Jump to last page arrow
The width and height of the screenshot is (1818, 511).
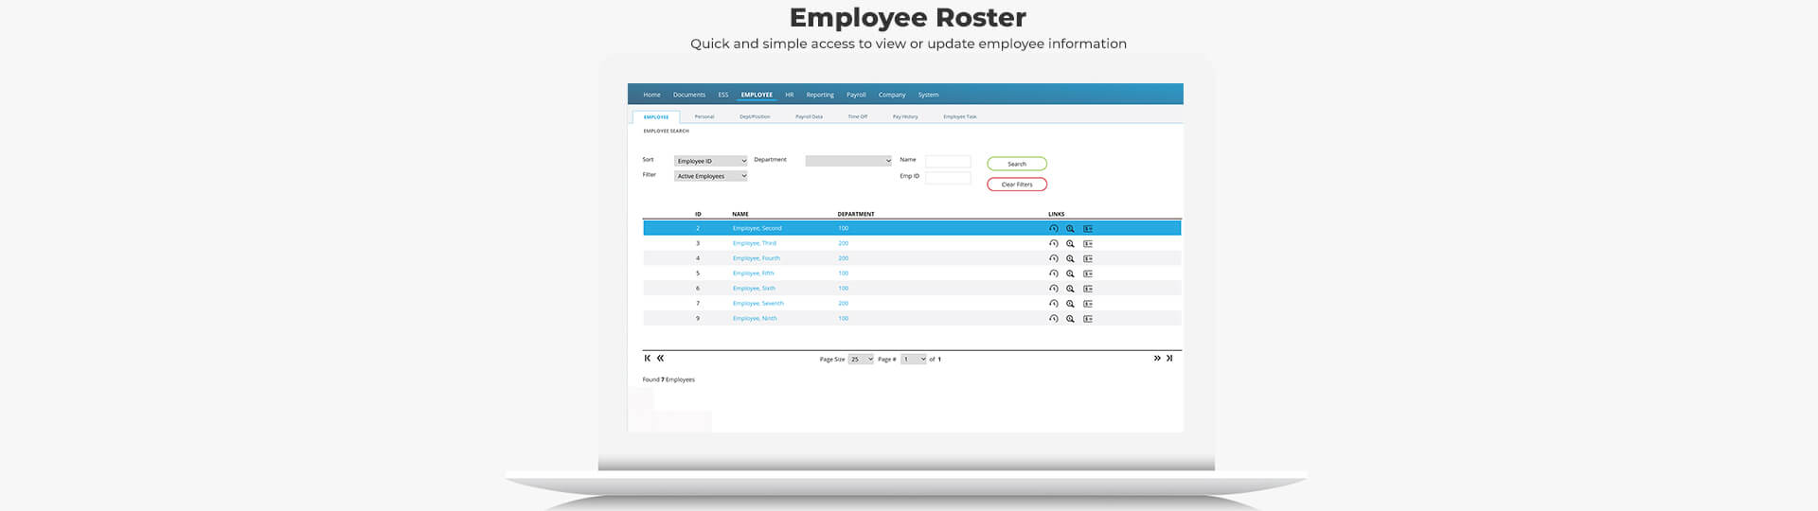tap(1169, 359)
